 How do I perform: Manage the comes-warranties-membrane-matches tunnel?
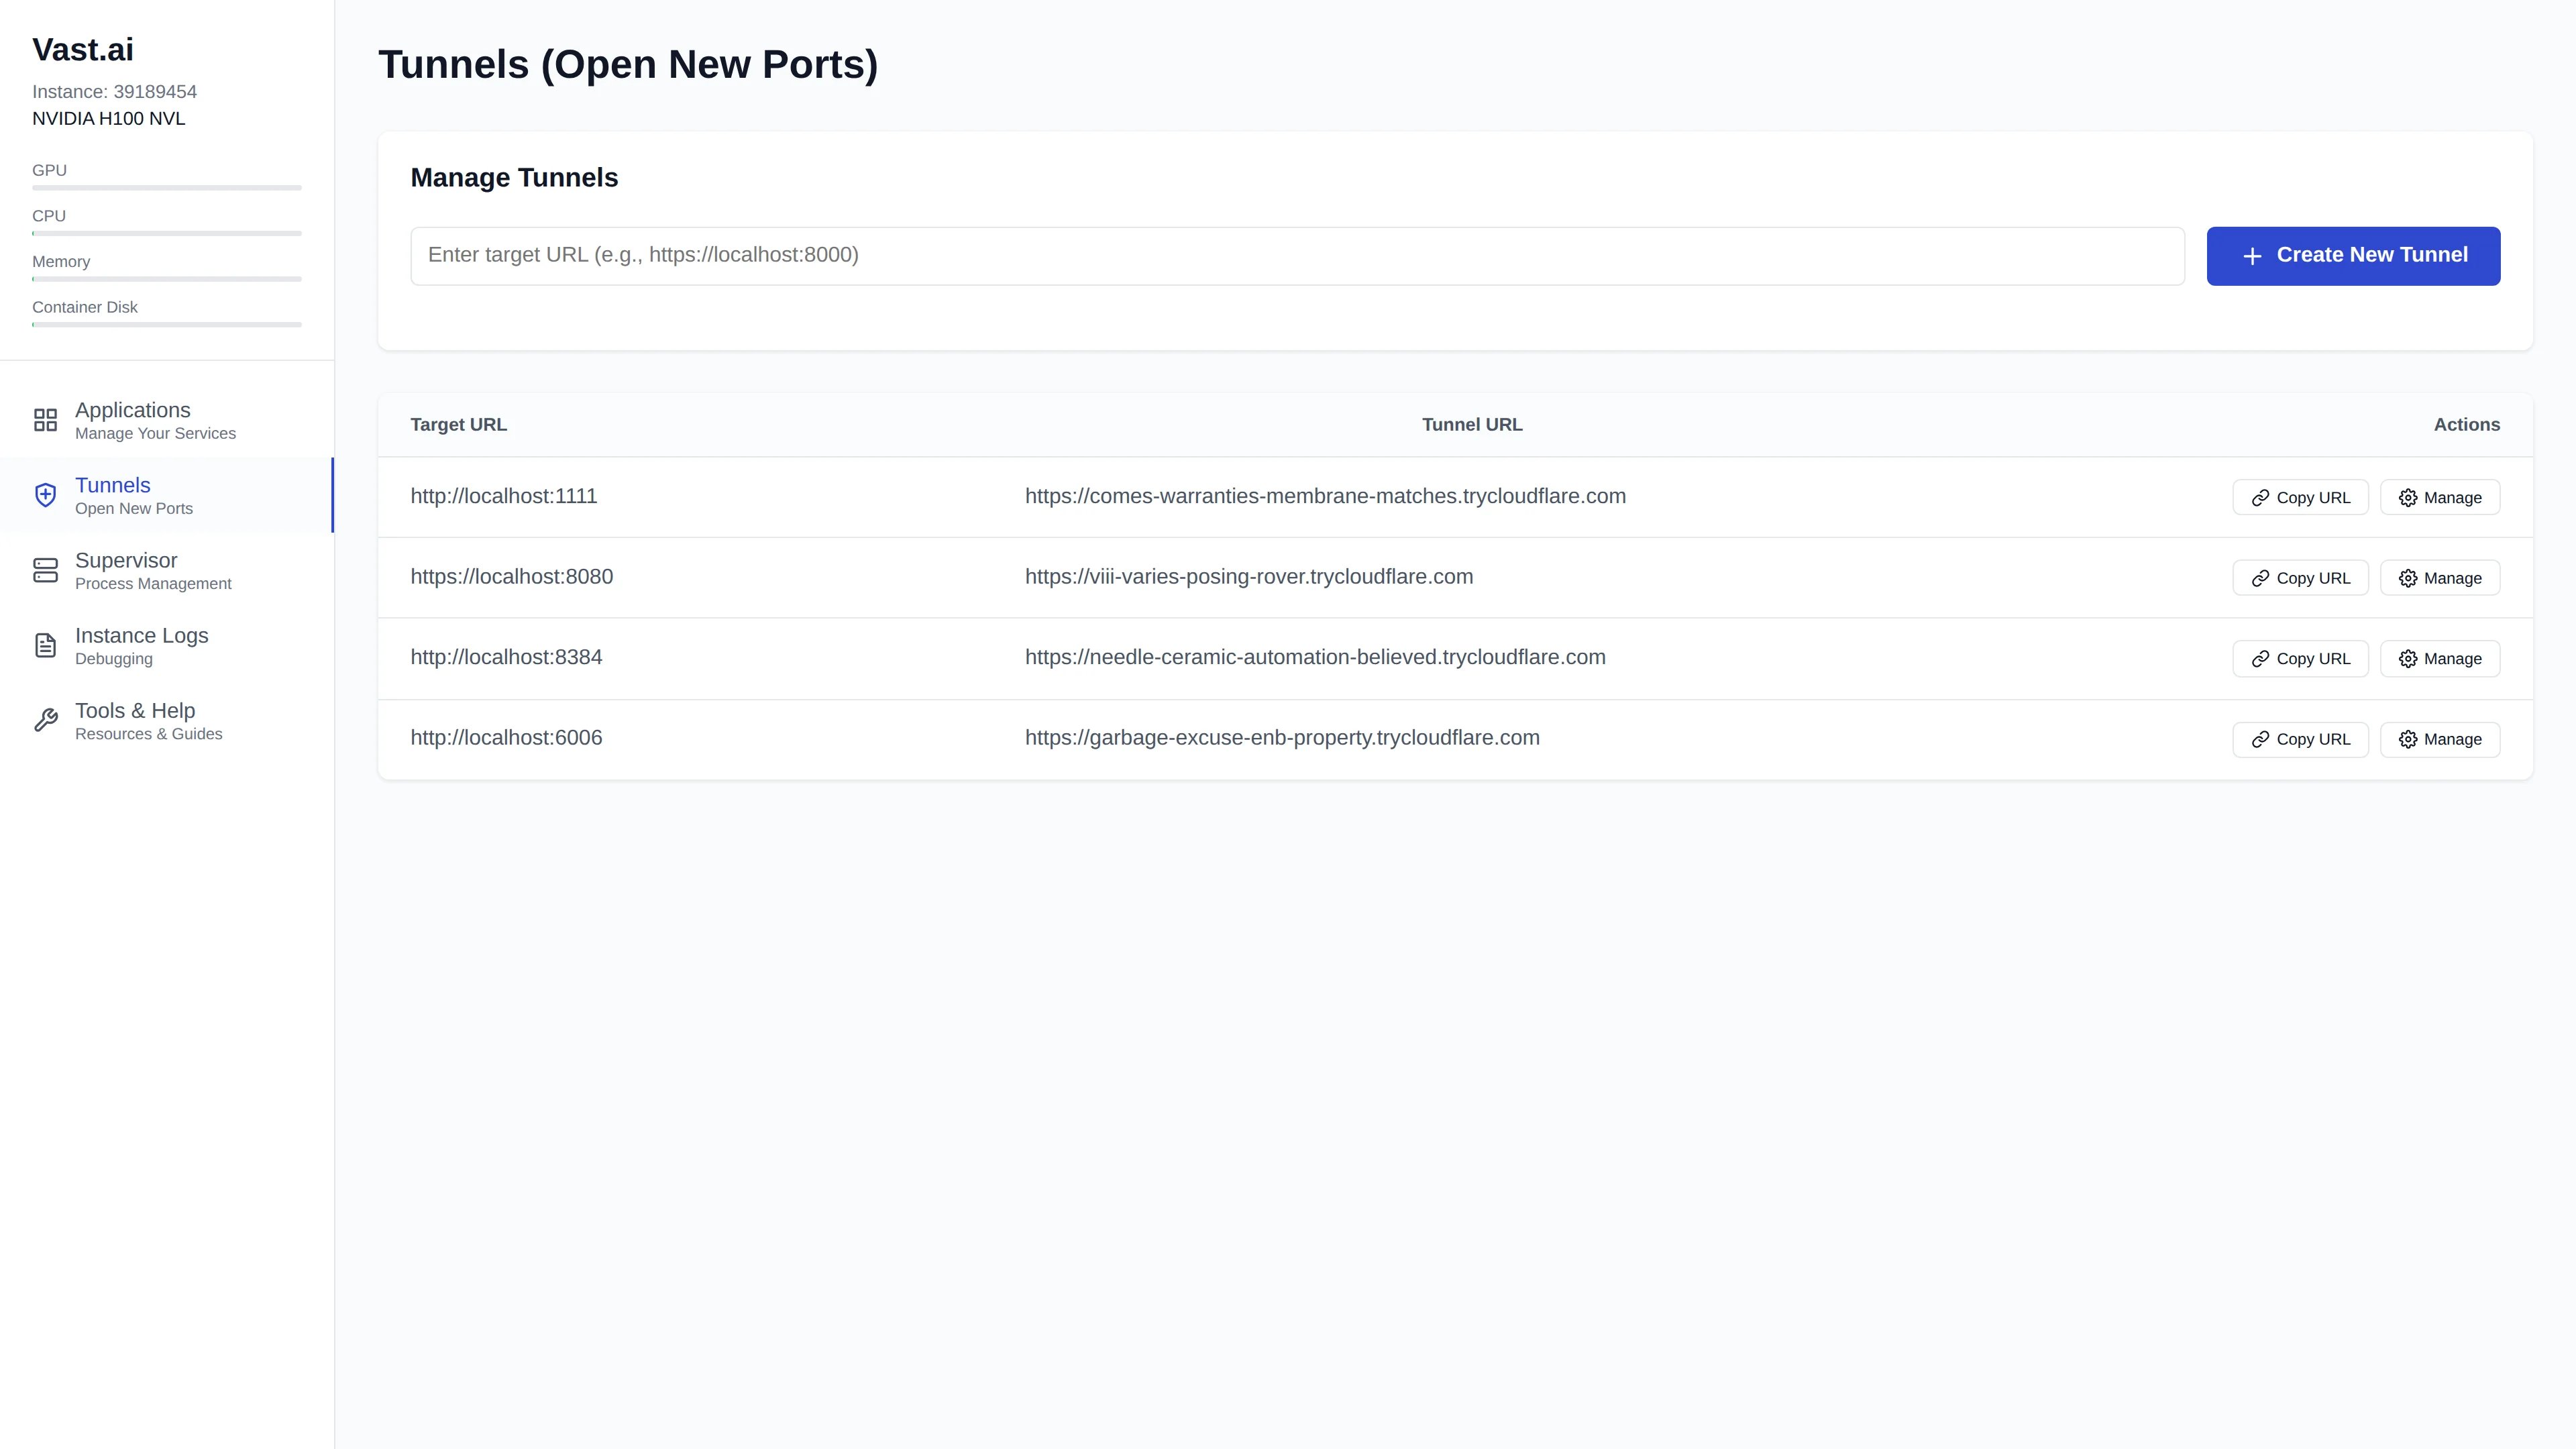(x=2440, y=498)
